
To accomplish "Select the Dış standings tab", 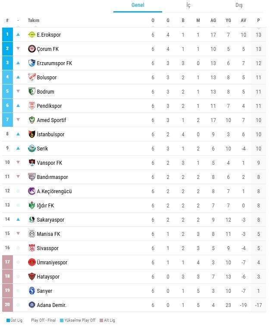I will tap(239, 5).
